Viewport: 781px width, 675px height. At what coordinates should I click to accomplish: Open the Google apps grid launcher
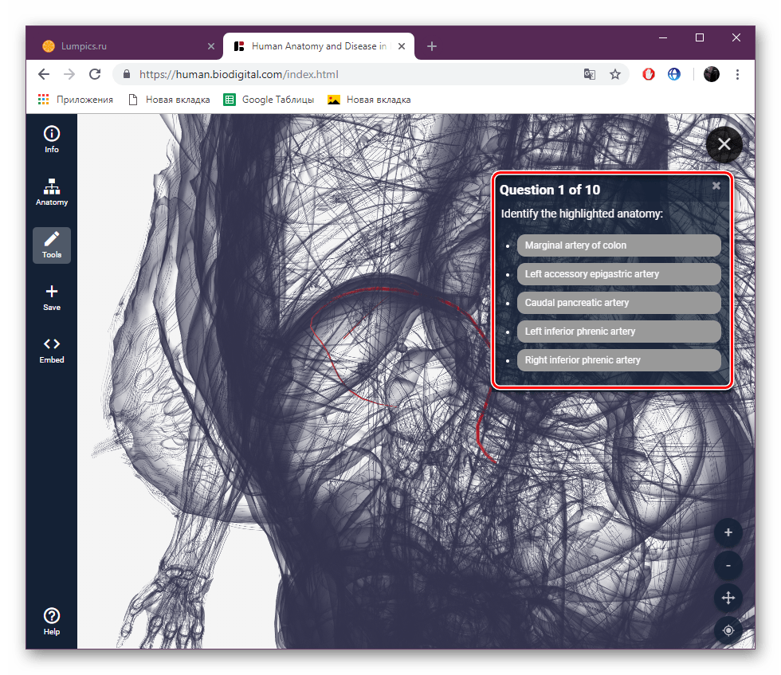42,99
